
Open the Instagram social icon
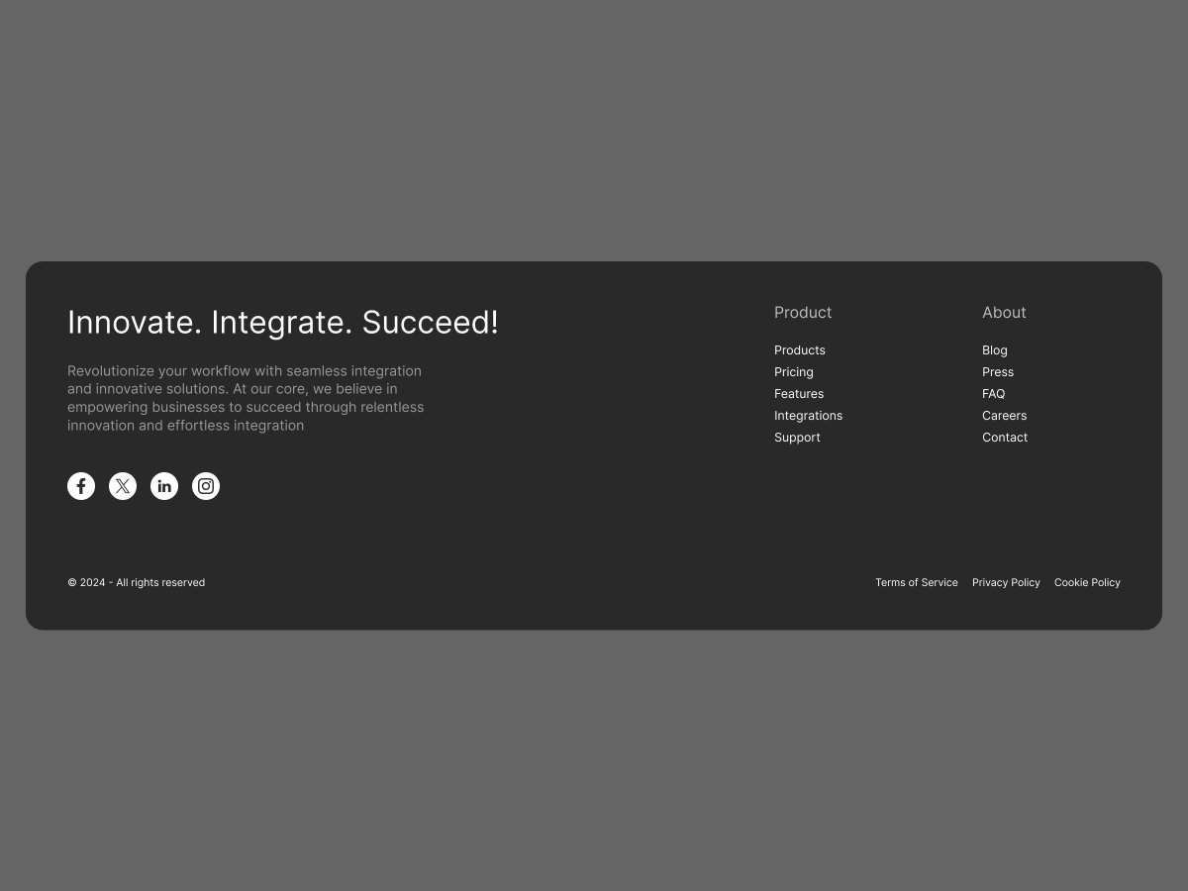(206, 486)
